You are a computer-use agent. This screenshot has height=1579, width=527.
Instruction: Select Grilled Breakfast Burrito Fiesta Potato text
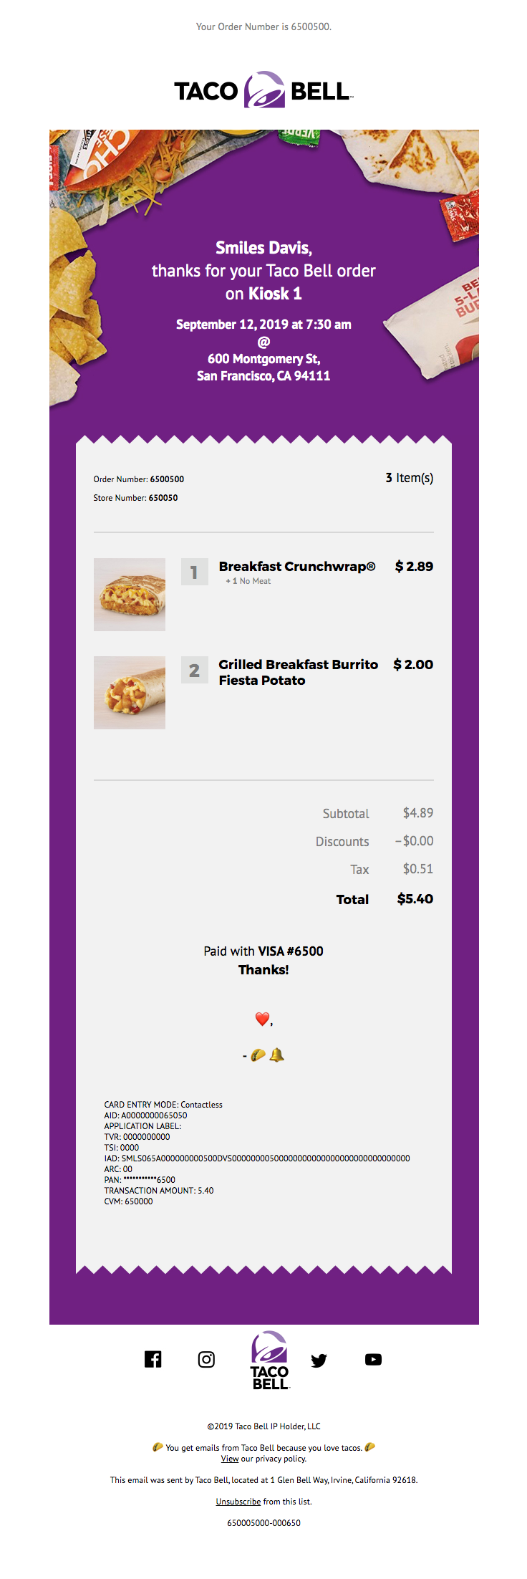(x=299, y=672)
